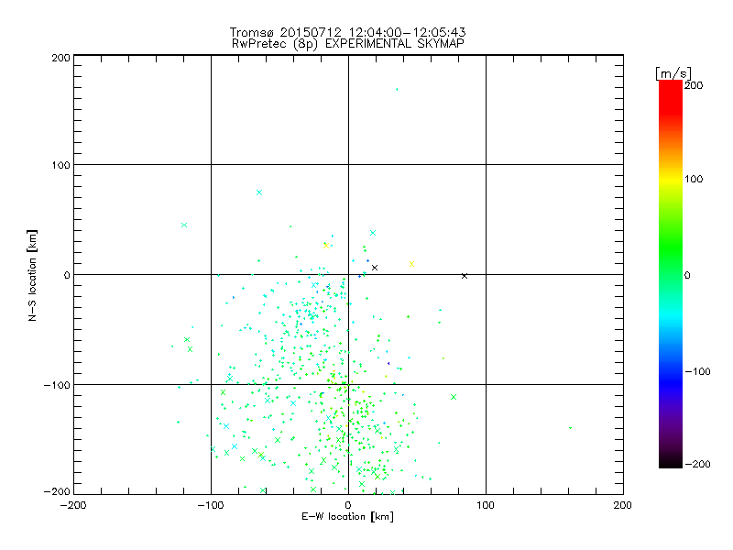The height and width of the screenshot is (550, 733).
Task: Click the yellow band of the colorbar
Action: point(671,179)
